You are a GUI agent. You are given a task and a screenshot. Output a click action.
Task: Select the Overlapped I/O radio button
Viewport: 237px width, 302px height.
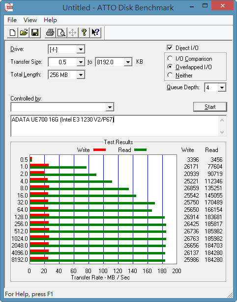coord(170,67)
